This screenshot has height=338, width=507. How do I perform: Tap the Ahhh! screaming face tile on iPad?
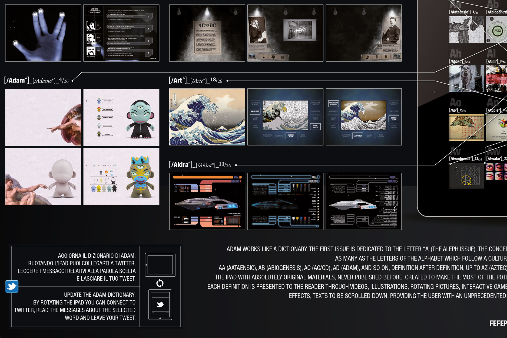pyautogui.click(x=466, y=78)
